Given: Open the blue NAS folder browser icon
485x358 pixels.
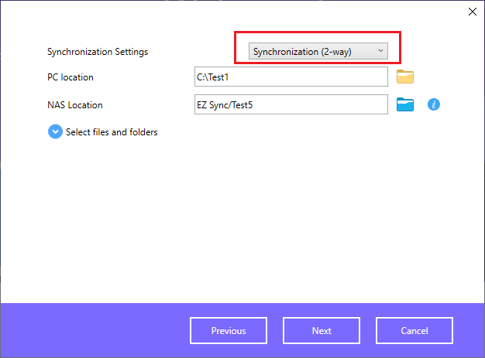Looking at the screenshot, I should (x=405, y=104).
